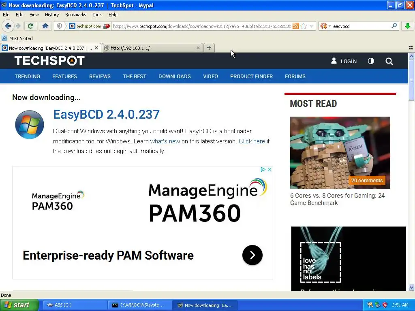Click the 20 comments badge
This screenshot has width=415, height=311.
coord(367,180)
